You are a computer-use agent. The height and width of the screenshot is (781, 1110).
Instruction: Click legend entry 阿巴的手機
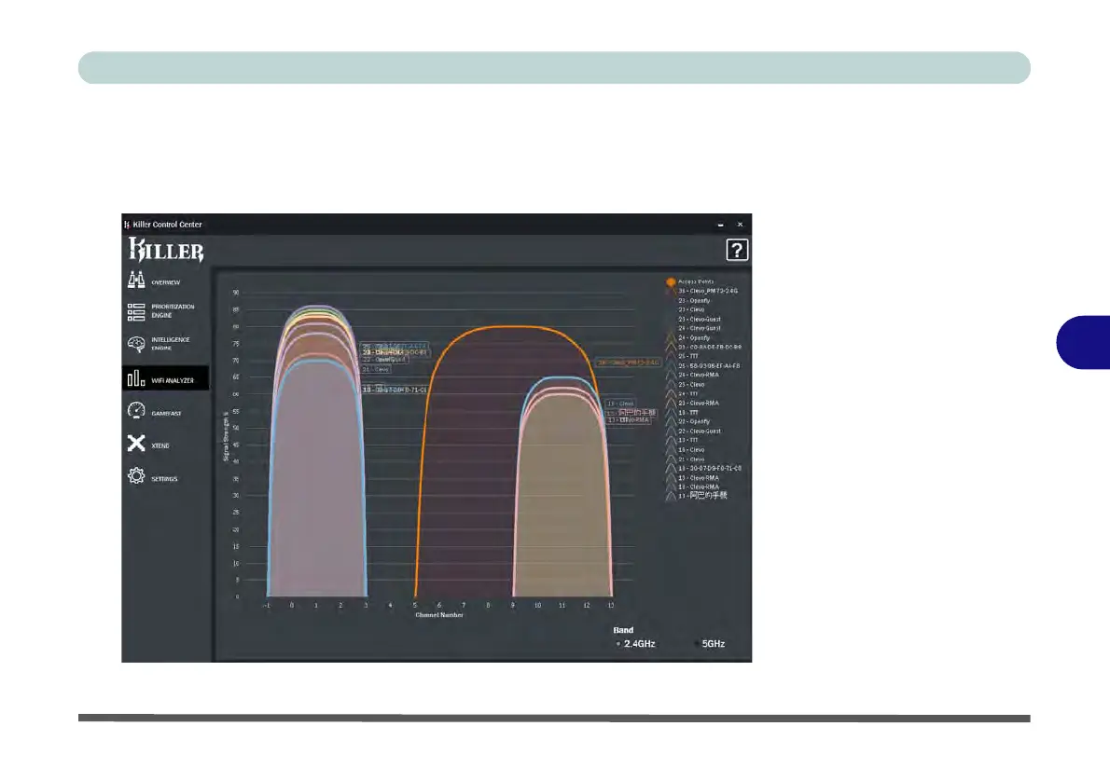(x=703, y=495)
